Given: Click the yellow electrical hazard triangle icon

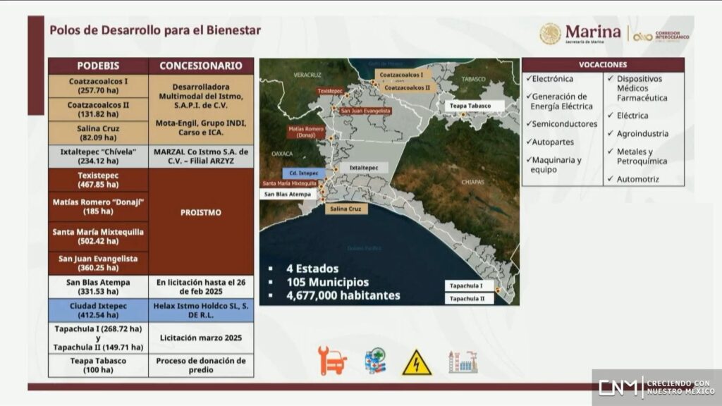Looking at the screenshot, I should click(417, 362).
